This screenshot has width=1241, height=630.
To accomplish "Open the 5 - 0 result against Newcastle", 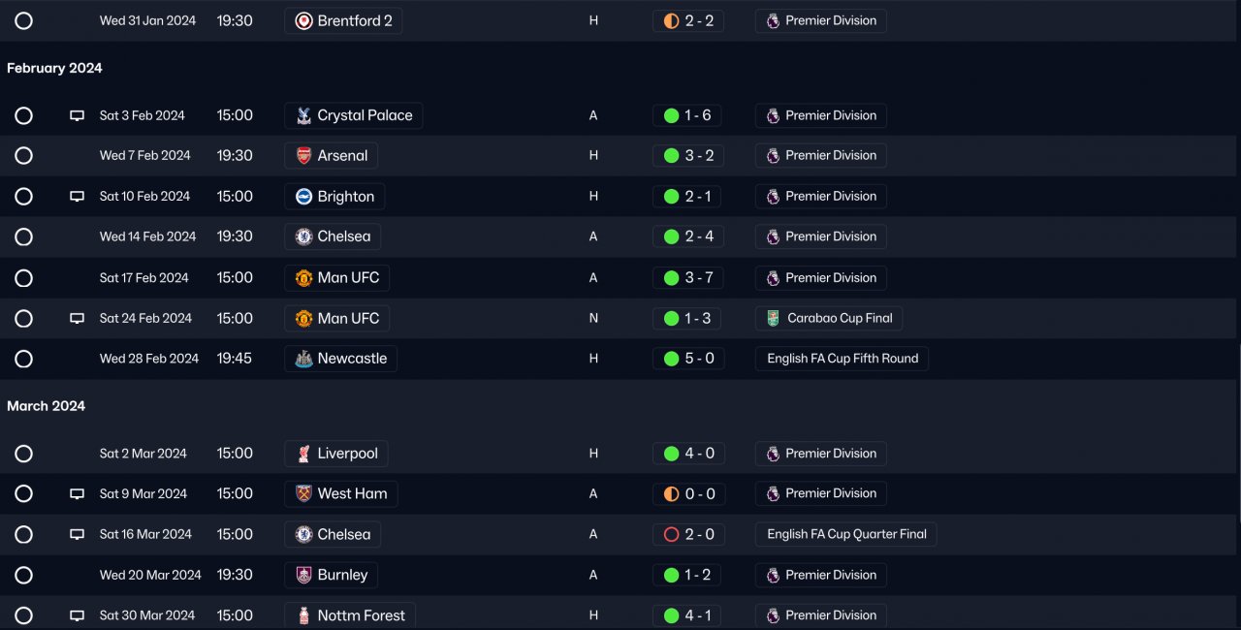I will (688, 359).
